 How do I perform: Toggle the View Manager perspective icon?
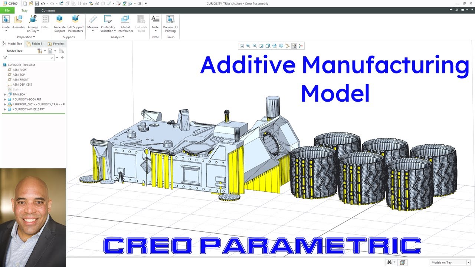pos(281,46)
